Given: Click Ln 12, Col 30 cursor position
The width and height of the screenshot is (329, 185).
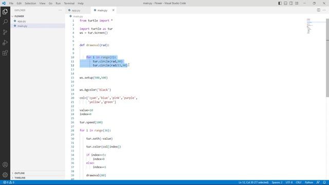Looking at the screenshot, I should (253, 182).
